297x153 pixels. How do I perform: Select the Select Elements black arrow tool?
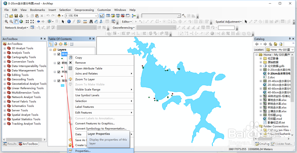click(x=63, y=22)
